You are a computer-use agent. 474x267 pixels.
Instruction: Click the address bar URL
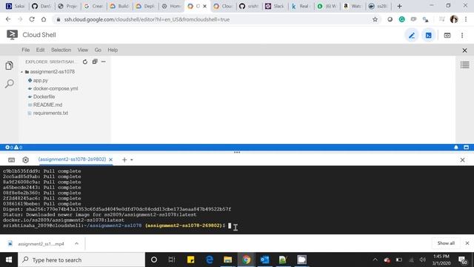pos(147,19)
